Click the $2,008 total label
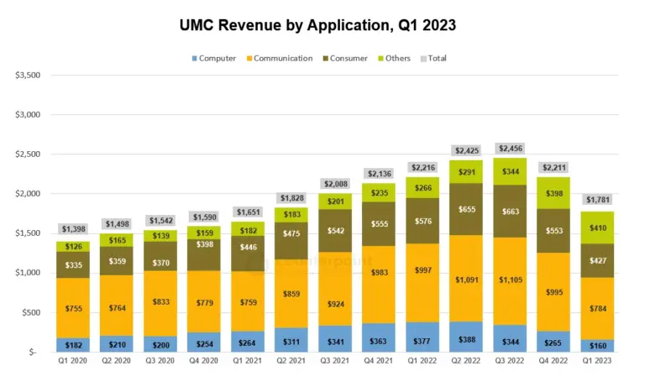Image resolution: width=645 pixels, height=392 pixels. click(x=336, y=184)
